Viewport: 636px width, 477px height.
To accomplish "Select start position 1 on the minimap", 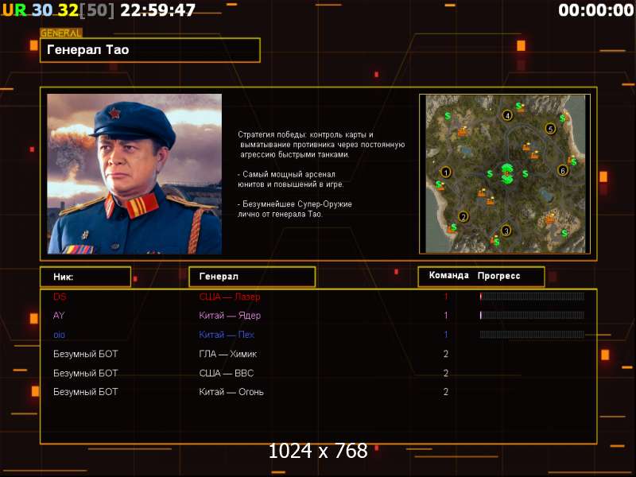I will point(446,173).
